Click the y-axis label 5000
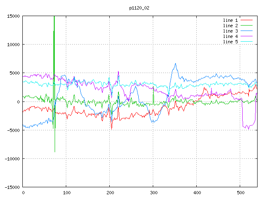The width and height of the screenshot is (265, 198). [x=15, y=73]
